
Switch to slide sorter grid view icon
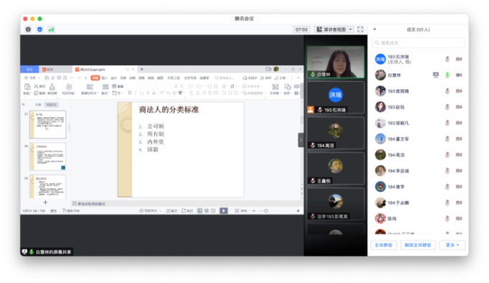[207, 211]
